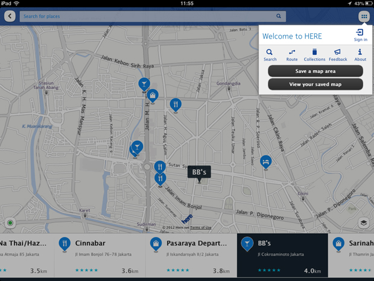
Task: Open Feedback in the menu panel
Action: coord(338,55)
